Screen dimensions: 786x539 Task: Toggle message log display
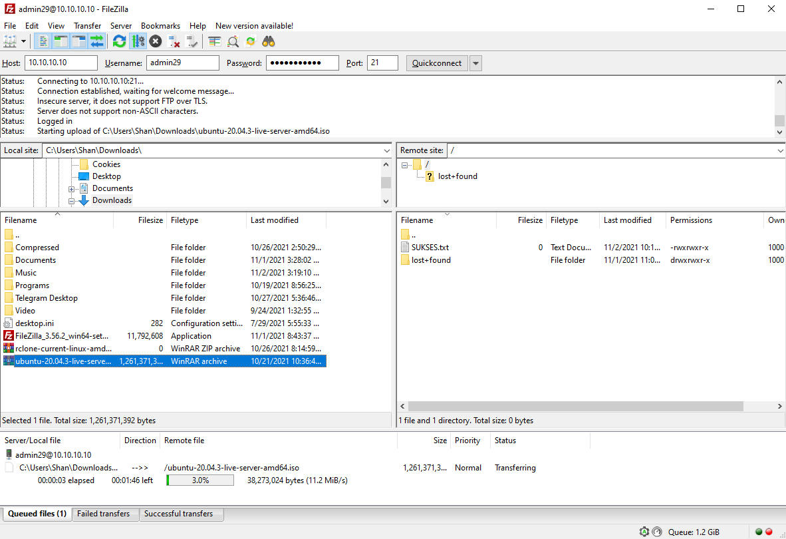(x=44, y=41)
